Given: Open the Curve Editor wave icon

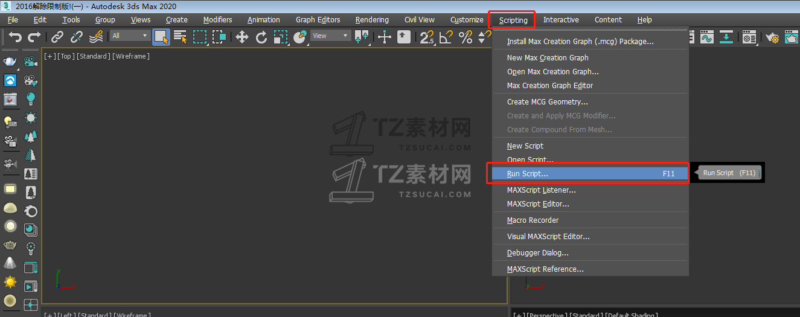Looking at the screenshot, I should click(x=707, y=37).
